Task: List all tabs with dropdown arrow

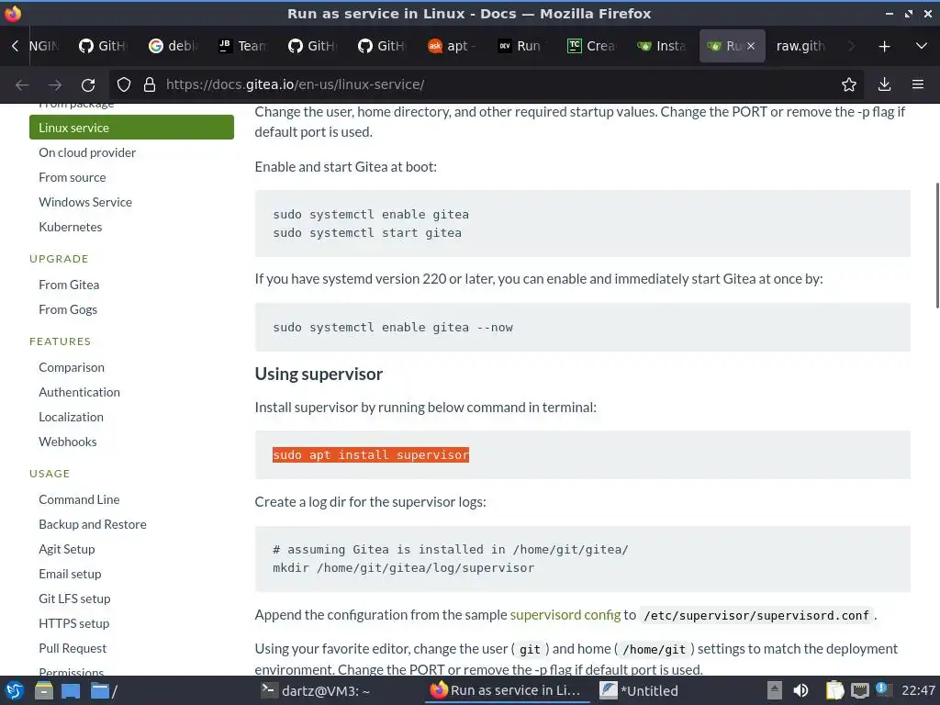Action: [922, 46]
